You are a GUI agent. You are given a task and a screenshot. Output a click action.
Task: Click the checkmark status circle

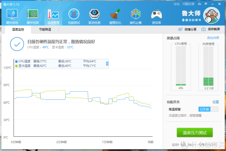17,44
